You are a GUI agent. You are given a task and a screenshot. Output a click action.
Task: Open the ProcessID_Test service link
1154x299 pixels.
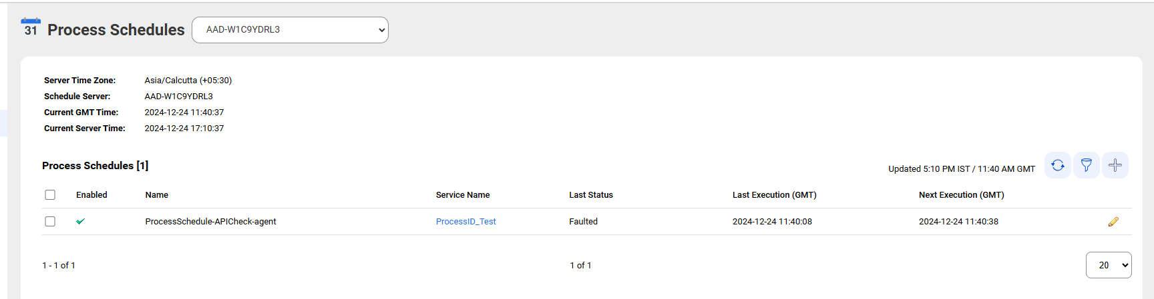coord(466,222)
